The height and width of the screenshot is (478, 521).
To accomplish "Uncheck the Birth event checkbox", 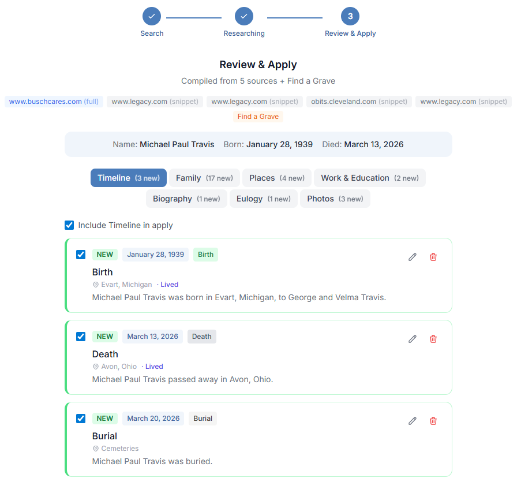I will tap(81, 255).
